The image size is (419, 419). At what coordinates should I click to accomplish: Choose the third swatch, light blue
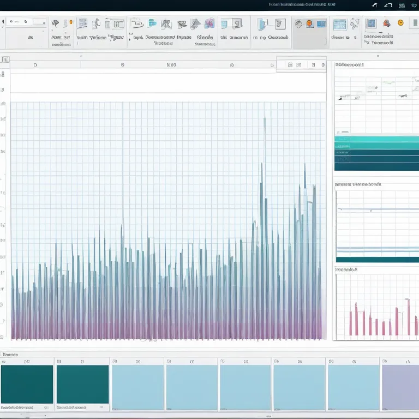[137, 387]
